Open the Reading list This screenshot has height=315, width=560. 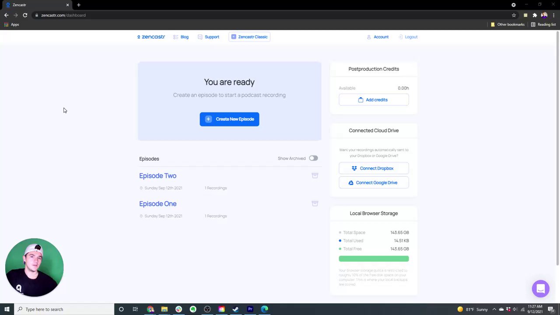(x=543, y=24)
